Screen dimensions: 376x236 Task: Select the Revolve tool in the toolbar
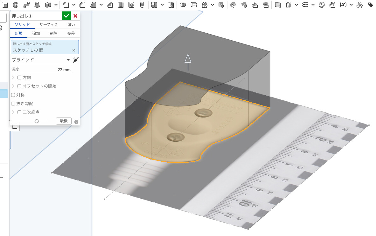pos(16,5)
